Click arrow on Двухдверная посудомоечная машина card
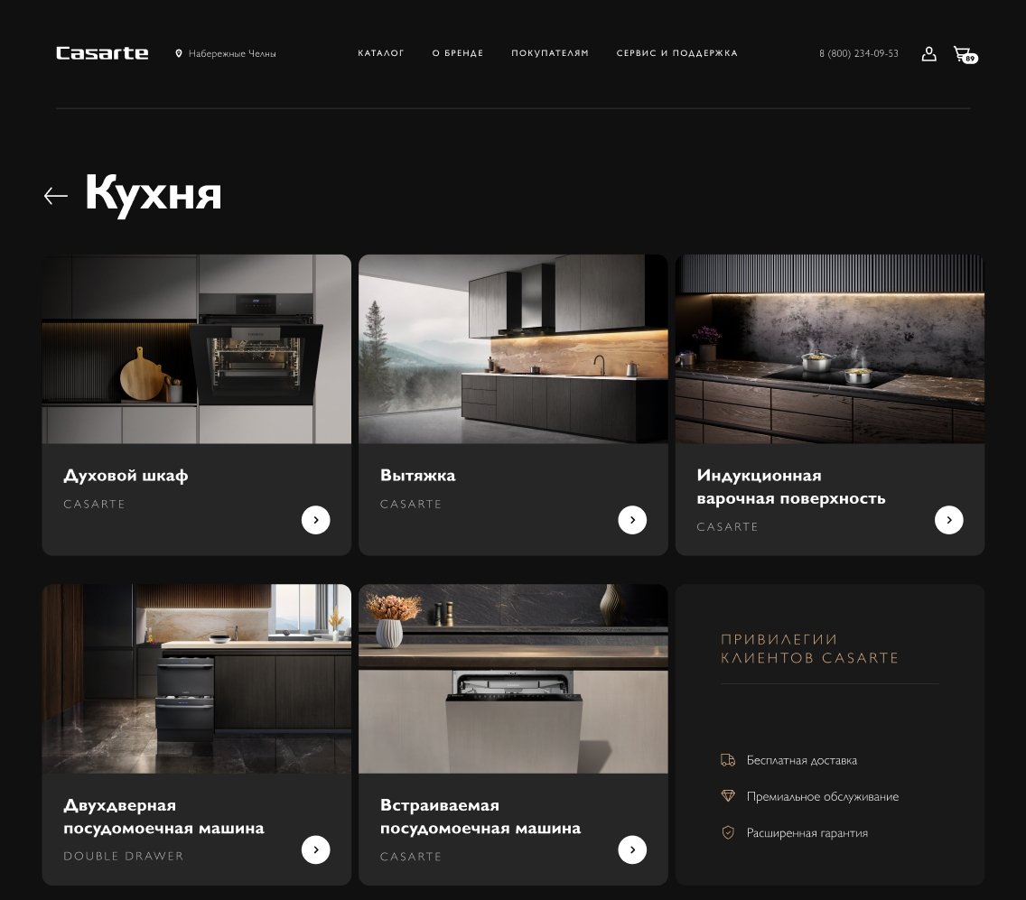Viewport: 1026px width, 900px height. (315, 849)
